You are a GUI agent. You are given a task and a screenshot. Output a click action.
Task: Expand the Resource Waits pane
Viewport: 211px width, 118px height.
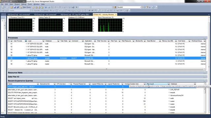(x=204, y=73)
